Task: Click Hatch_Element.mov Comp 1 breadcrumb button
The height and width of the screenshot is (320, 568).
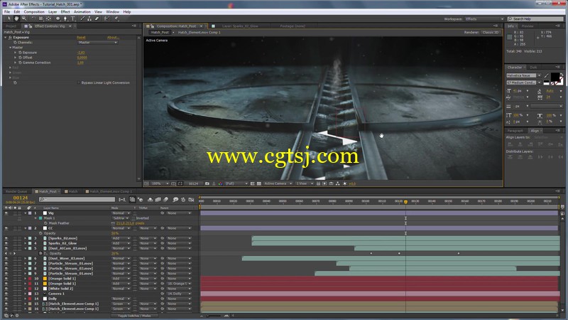Action: 199,32
